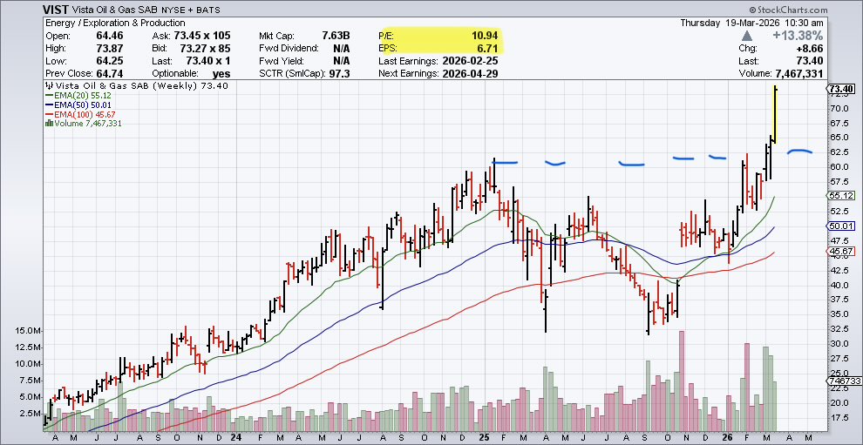Click the 73.40 last-price flag on the right axis
The image size is (863, 445).
[x=840, y=89]
